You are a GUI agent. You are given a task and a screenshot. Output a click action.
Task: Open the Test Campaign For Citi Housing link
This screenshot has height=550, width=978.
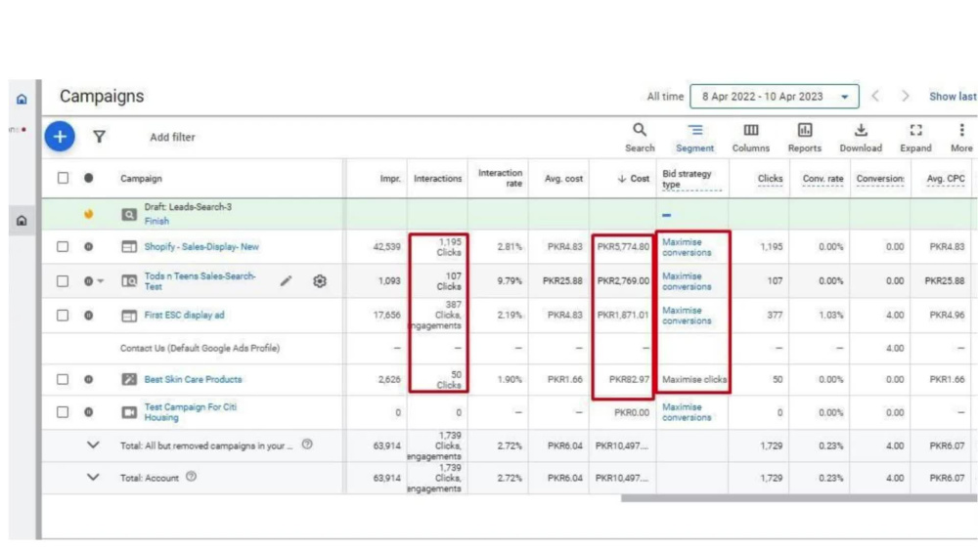(x=191, y=412)
